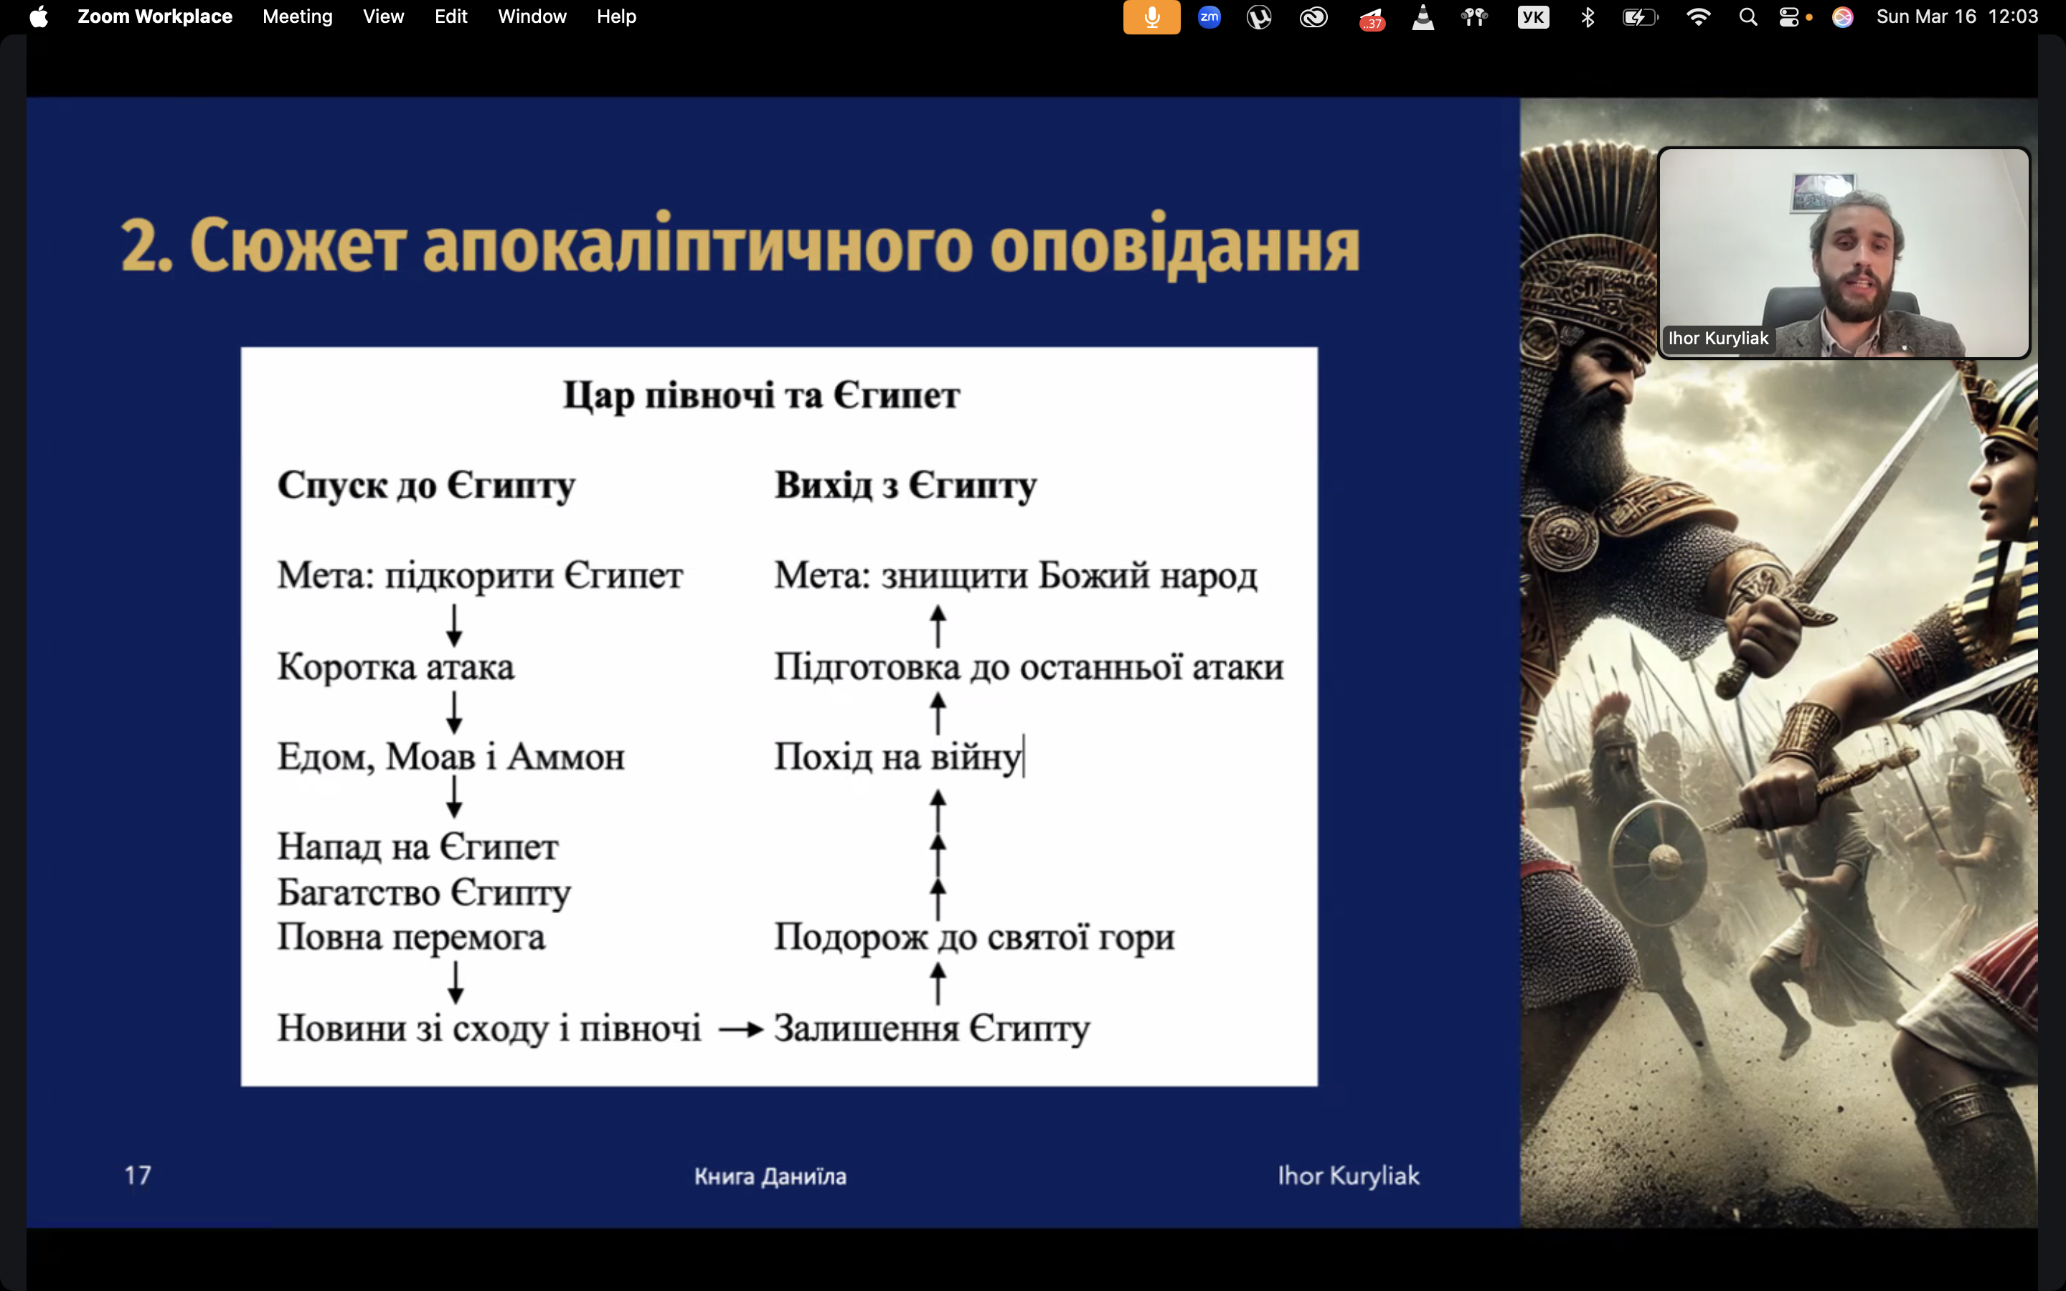Click Ihor Kuryliak's video thumbnail
The image size is (2066, 1291).
click(1843, 252)
